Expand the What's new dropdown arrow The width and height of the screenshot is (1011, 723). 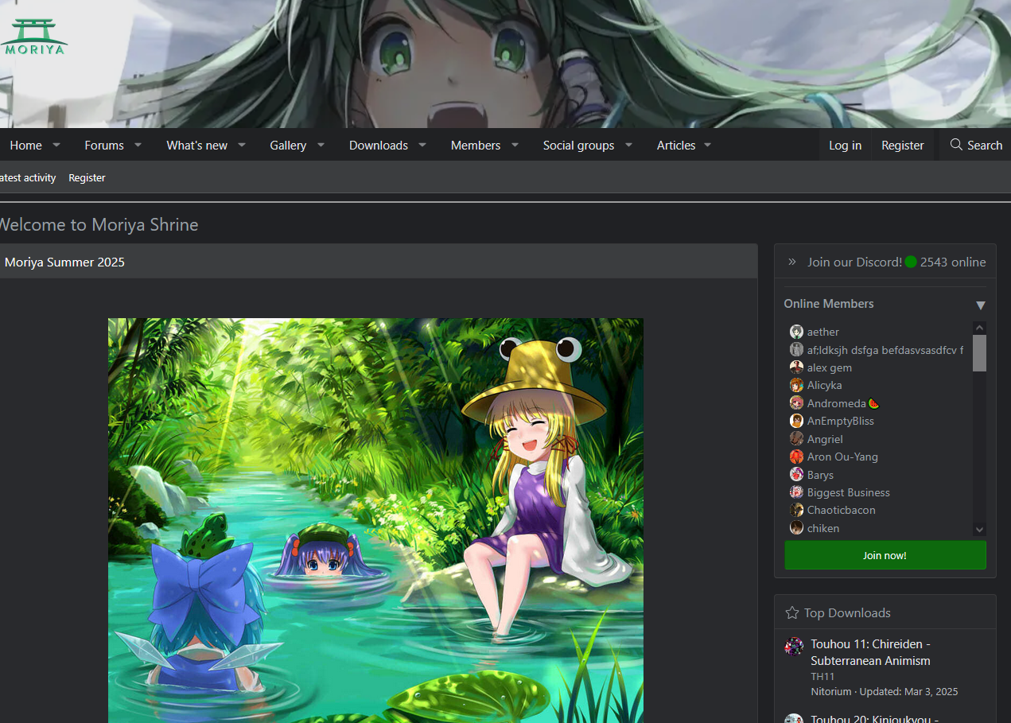tap(242, 145)
